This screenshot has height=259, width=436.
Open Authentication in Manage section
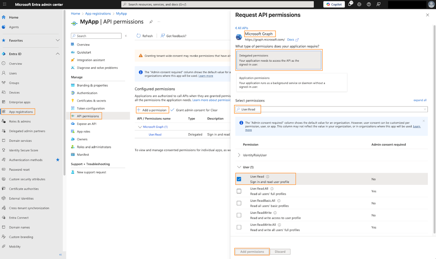pos(87,93)
